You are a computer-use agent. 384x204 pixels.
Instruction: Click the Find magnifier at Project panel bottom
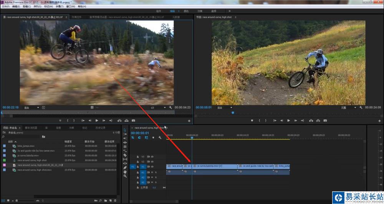100,201
